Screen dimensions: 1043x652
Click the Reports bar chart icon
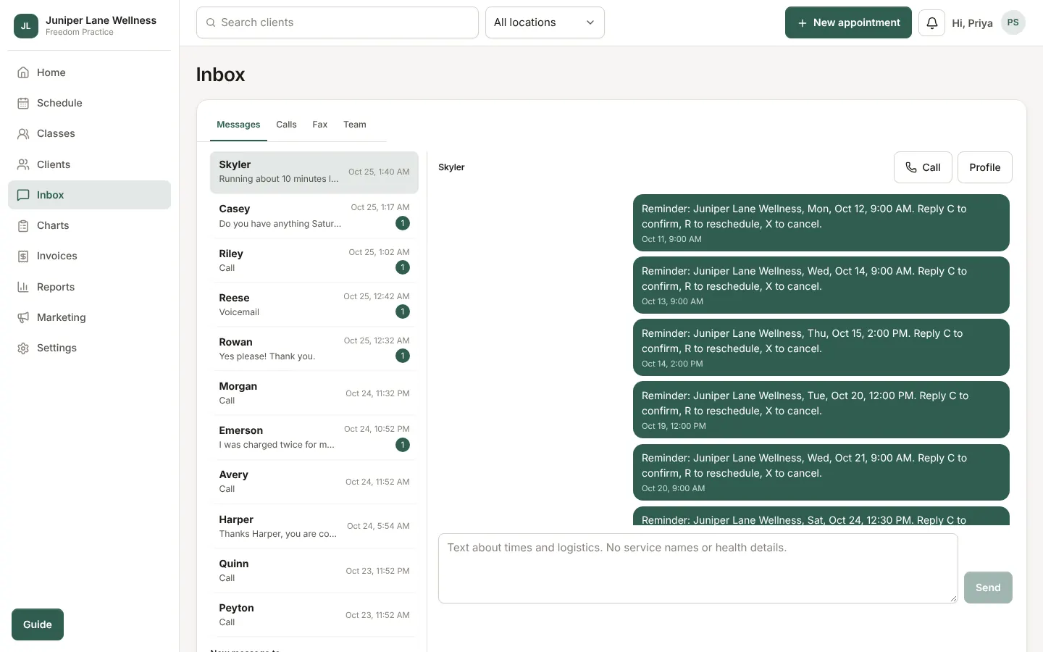pyautogui.click(x=23, y=287)
